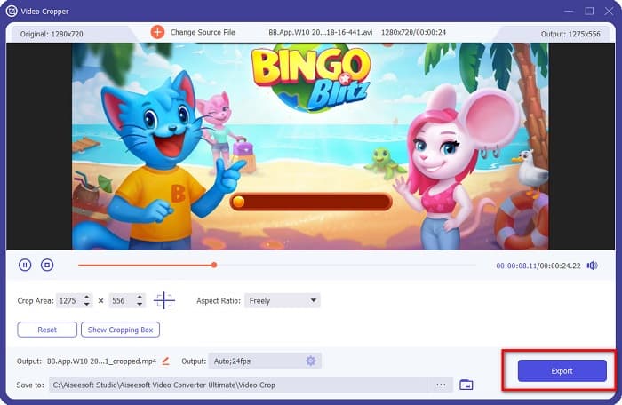Open the Save to folder icon
Image resolution: width=622 pixels, height=405 pixels.
(466, 385)
